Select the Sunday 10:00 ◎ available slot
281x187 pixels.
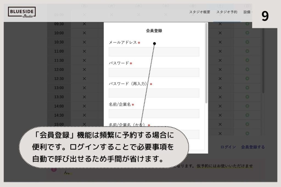pyautogui.click(x=247, y=33)
